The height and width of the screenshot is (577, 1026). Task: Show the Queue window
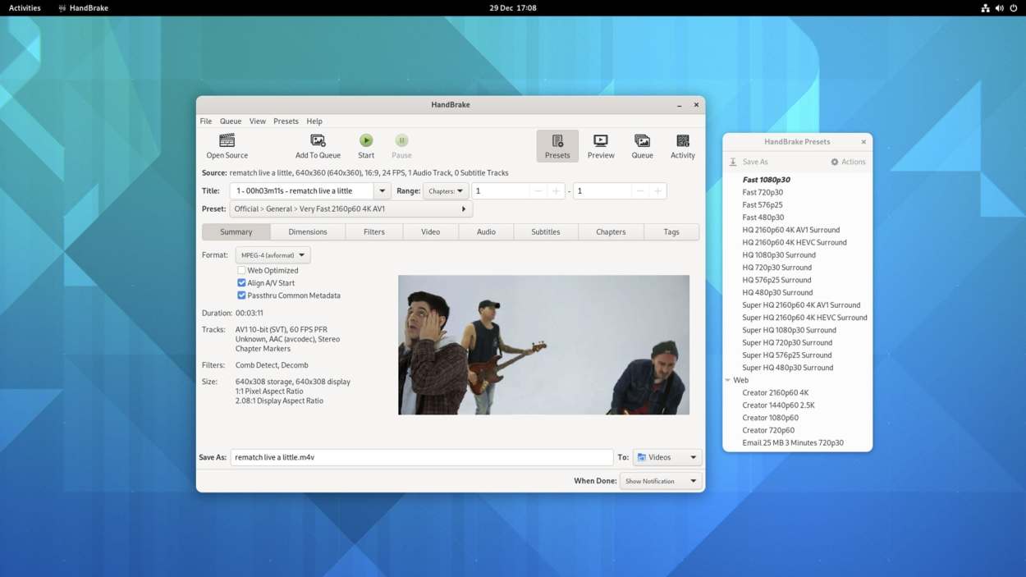642,146
